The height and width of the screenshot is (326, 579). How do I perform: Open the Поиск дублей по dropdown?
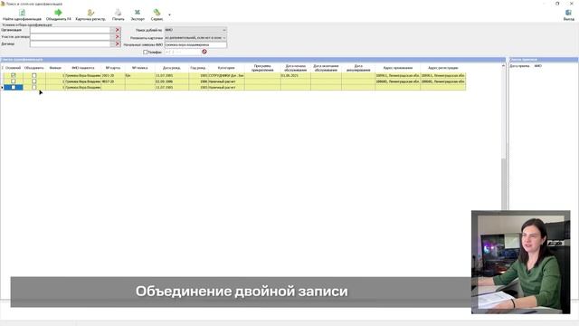195,30
